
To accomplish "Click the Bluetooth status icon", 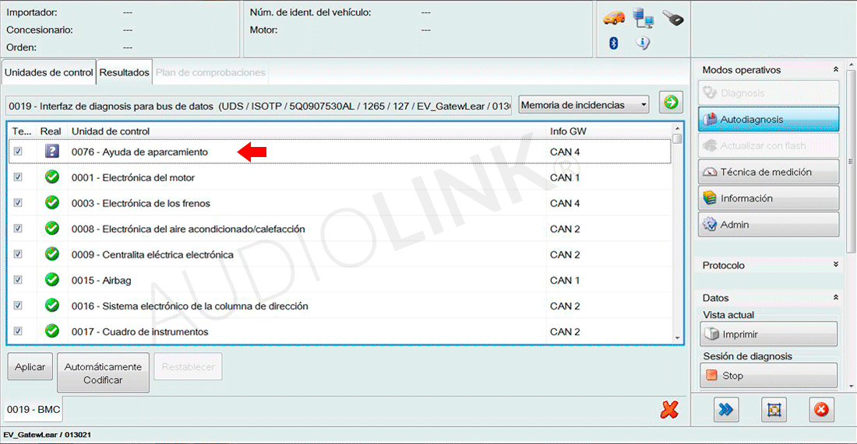I will point(613,44).
